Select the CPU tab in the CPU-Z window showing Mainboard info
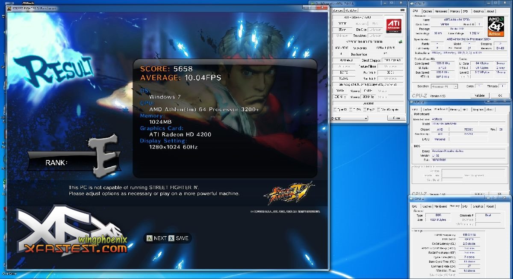Image resolution: width=513 pixels, height=279 pixels. coord(415,110)
